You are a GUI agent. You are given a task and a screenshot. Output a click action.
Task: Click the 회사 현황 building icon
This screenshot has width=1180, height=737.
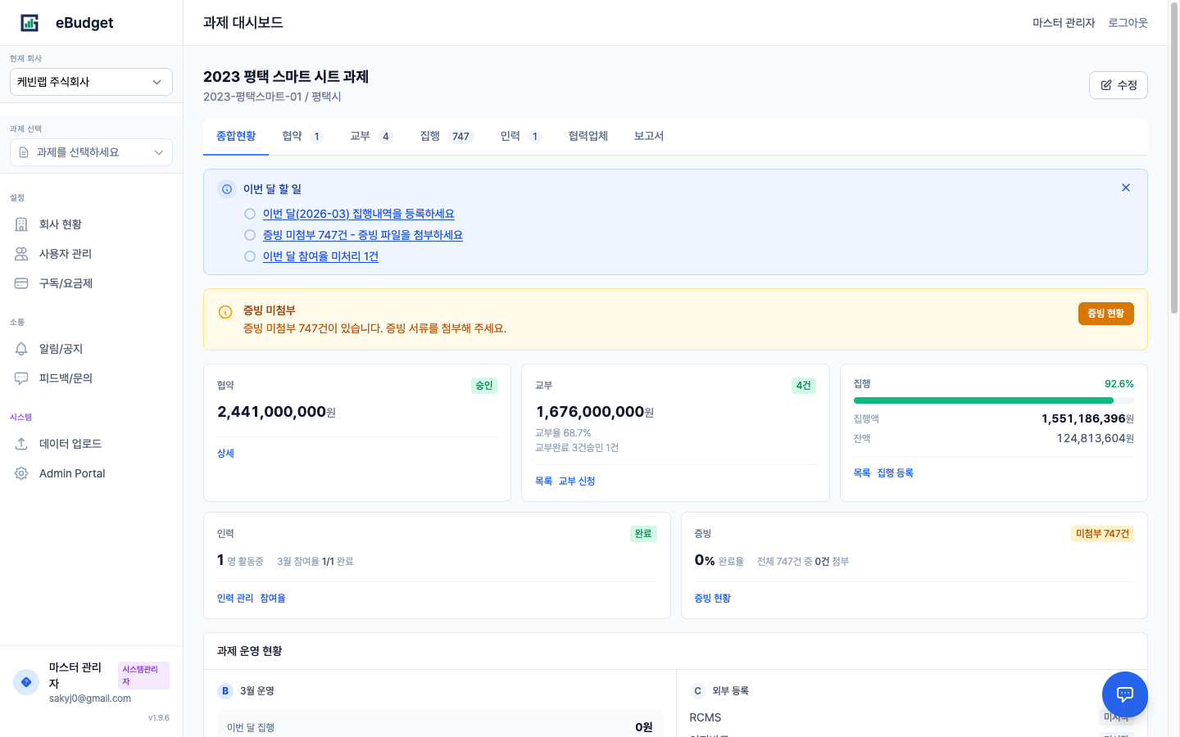point(21,224)
